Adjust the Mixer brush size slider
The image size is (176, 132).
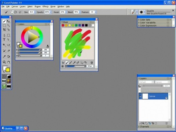click(x=76, y=66)
